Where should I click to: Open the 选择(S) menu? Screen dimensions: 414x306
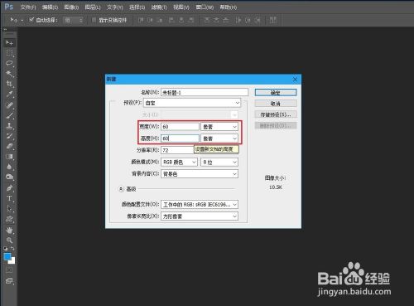pos(137,7)
